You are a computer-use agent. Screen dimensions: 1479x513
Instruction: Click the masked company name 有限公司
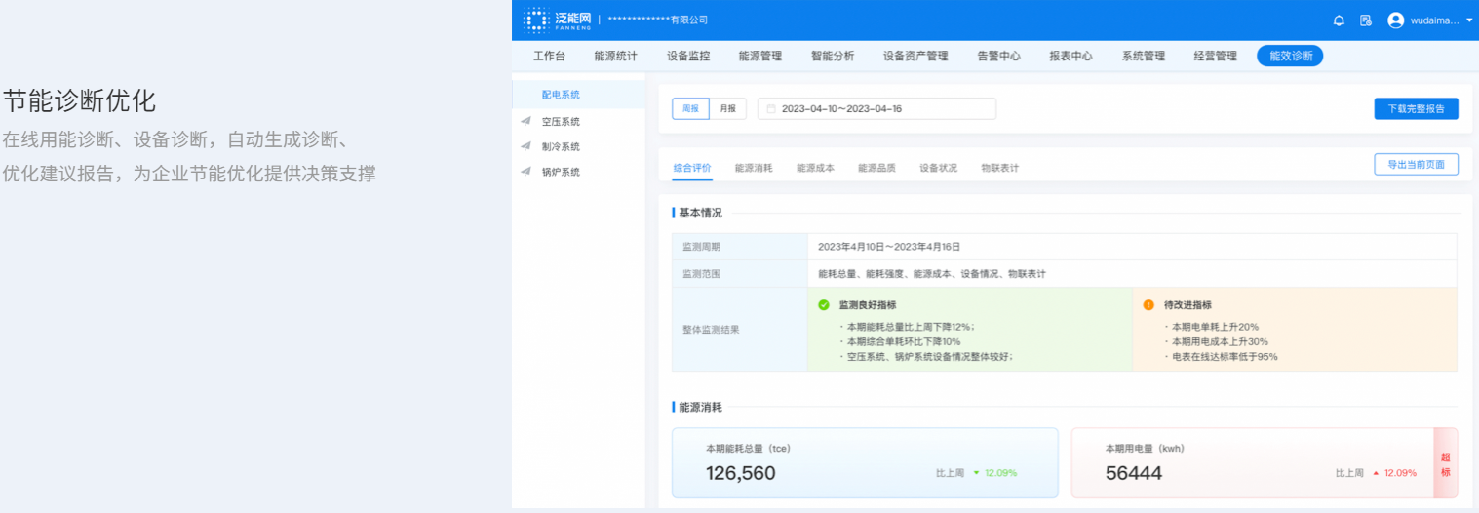pyautogui.click(x=657, y=20)
